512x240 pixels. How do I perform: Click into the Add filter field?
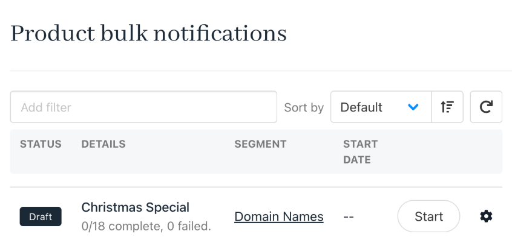tap(143, 107)
